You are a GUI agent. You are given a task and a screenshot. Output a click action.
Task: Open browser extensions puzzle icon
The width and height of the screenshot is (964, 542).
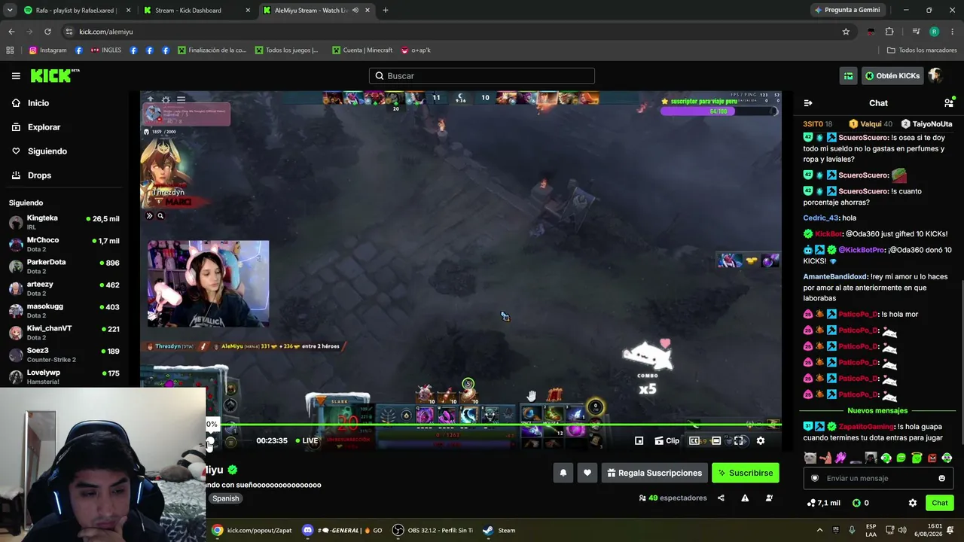[889, 32]
